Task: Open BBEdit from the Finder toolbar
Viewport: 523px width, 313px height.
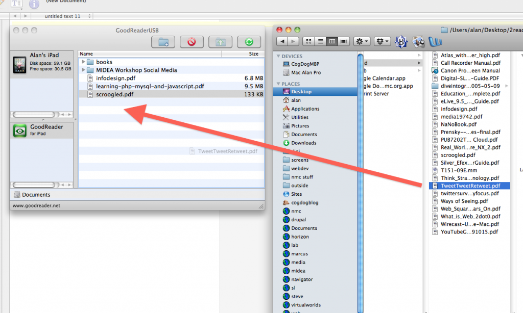Action: (402, 41)
